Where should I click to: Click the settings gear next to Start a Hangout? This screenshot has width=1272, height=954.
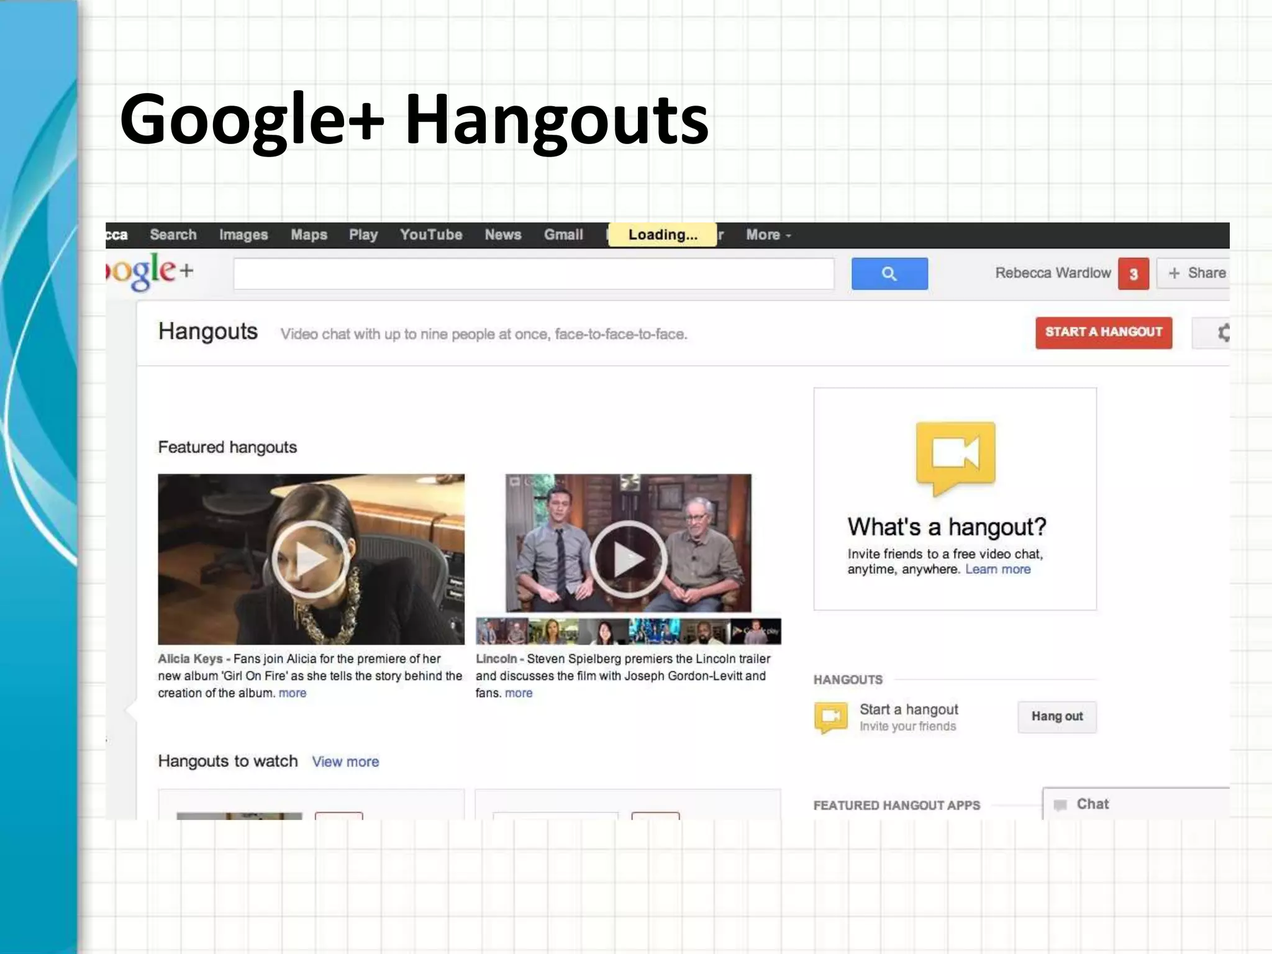(1222, 333)
